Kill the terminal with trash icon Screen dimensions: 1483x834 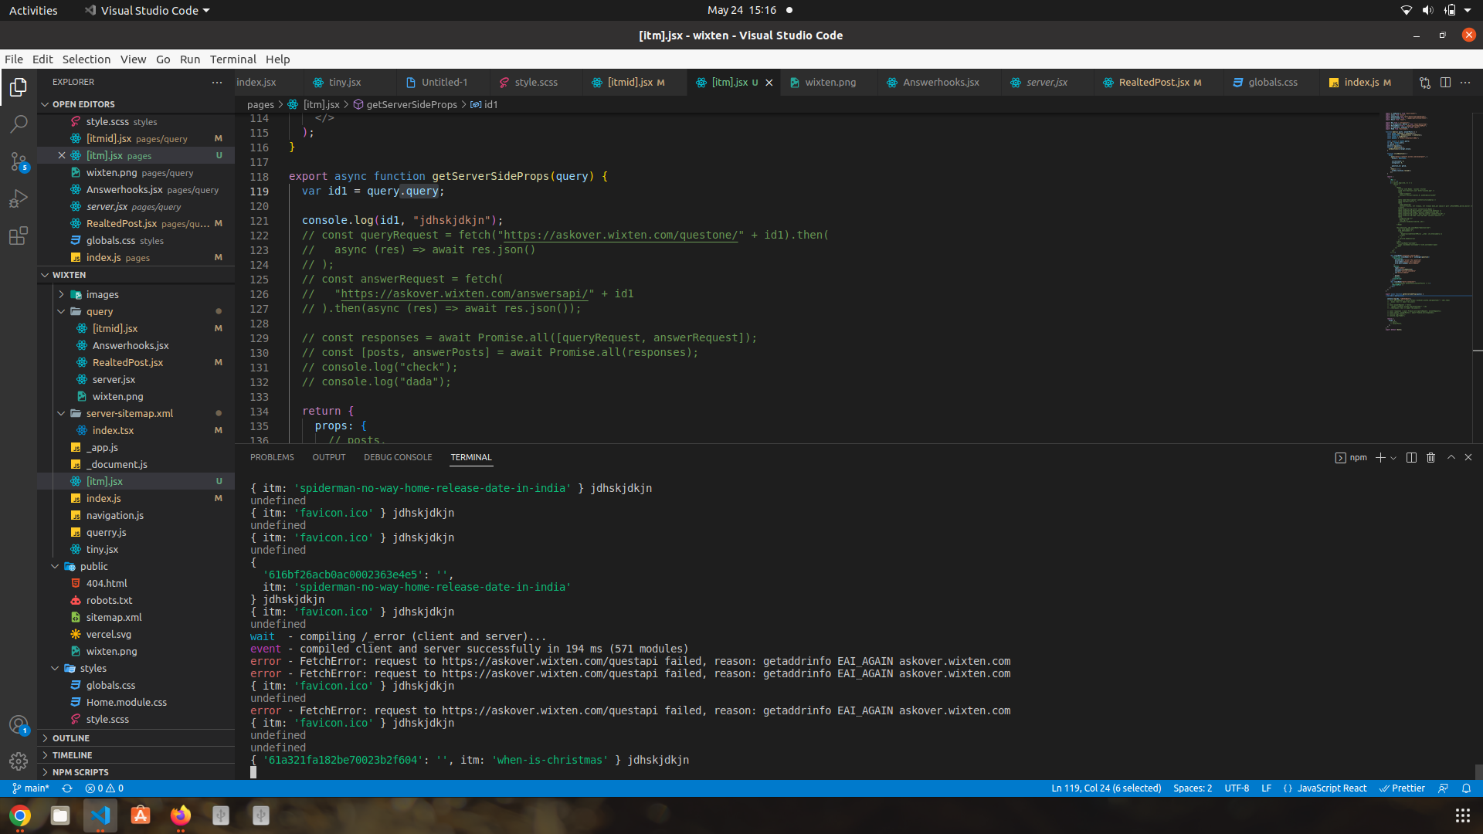[1430, 458]
